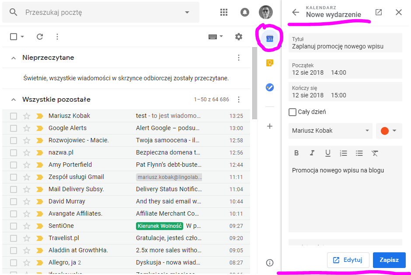The width and height of the screenshot is (411, 275).
Task: Open more options menu for Wszystkie pozostałe
Action: click(239, 100)
